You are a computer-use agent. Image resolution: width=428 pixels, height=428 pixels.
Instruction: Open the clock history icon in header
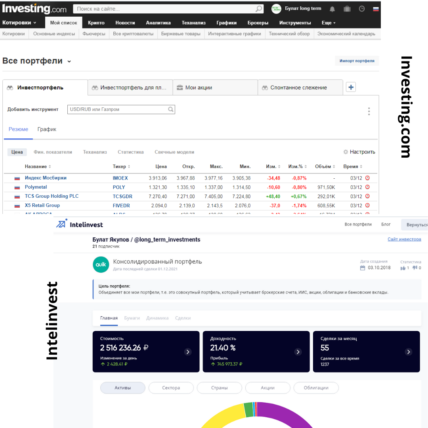pyautogui.click(x=362, y=9)
